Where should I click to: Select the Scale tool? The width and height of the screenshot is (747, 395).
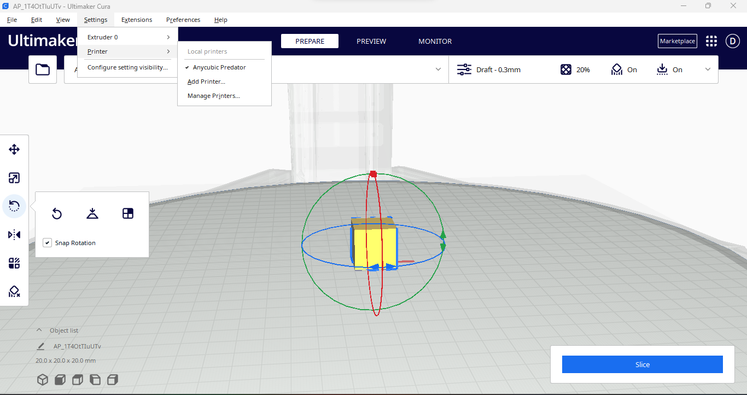(14, 178)
